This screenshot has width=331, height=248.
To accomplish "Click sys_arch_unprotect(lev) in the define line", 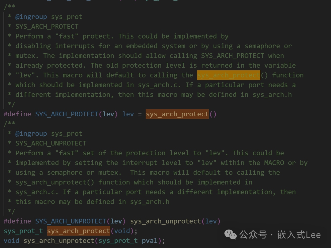I will point(175,221).
